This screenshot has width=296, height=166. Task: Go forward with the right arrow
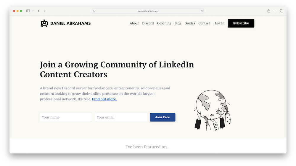coord(45,11)
